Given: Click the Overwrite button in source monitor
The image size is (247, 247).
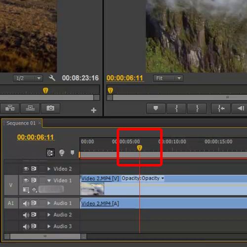Looking at the screenshot, I should coord(30,108).
